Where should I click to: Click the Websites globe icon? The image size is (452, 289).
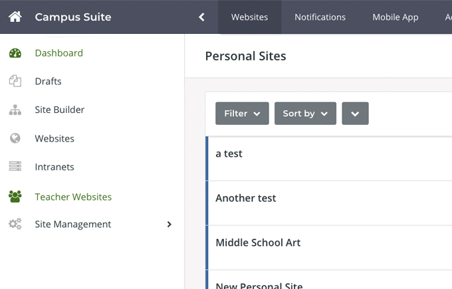coord(15,139)
